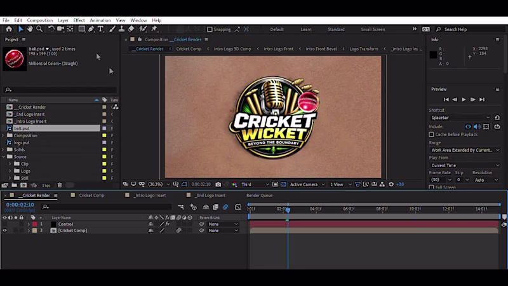
Task: Open Intro Logo 3D Comp in viewer breadcrumb
Action: (232, 49)
